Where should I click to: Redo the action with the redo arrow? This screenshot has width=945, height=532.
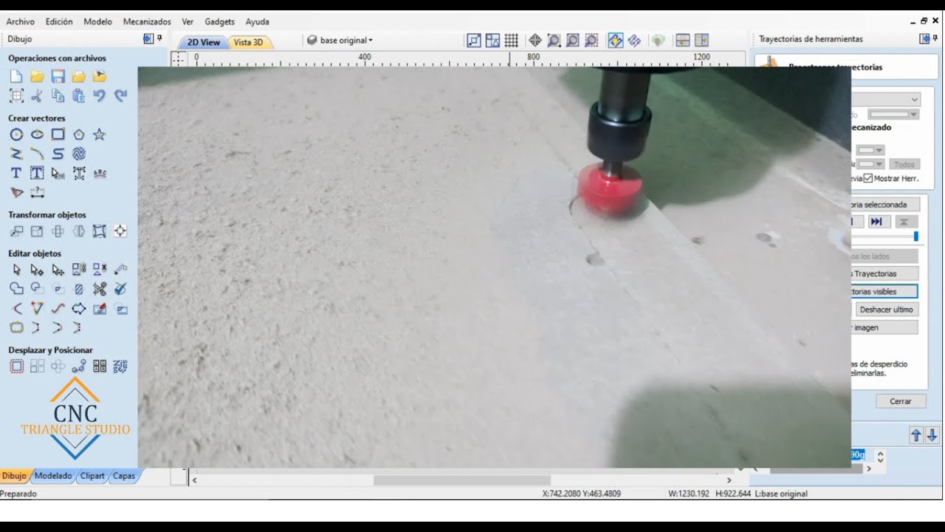click(x=120, y=95)
